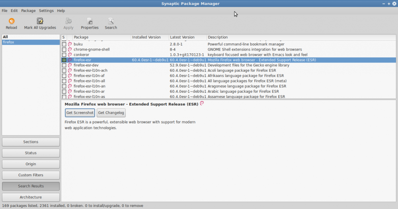This screenshot has height=209, width=398.
Task: Click the firefox-esr installed version cell
Action: pos(150,60)
